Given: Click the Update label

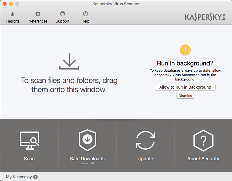Looking at the screenshot, I should 145,159.
